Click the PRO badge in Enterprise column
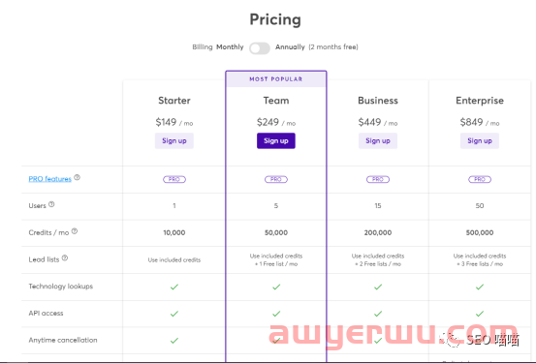 (480, 179)
